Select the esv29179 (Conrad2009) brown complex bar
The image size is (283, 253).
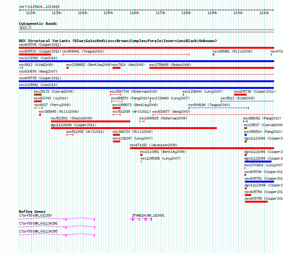pos(38,95)
